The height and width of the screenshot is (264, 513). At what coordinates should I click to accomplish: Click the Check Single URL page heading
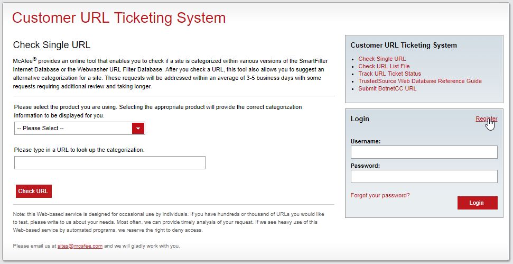[x=52, y=45]
